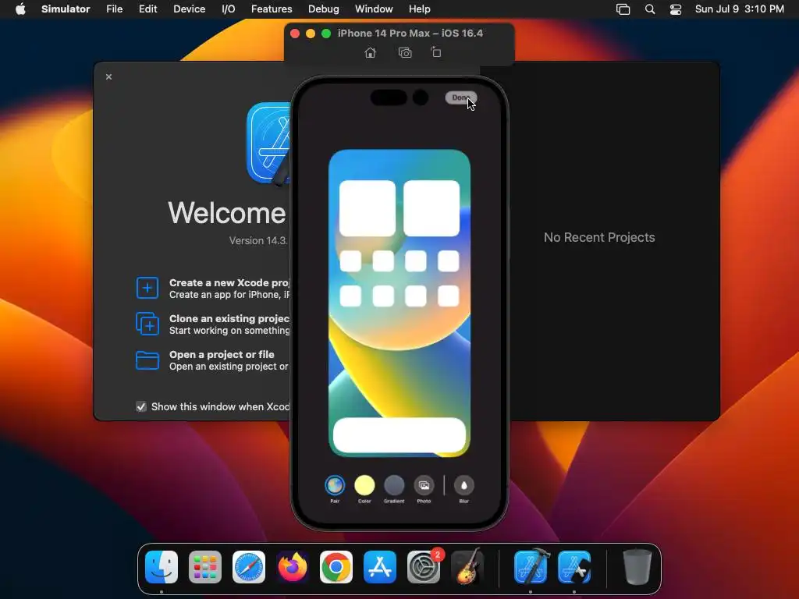
Task: Open GarageBand from the Dock
Action: click(x=467, y=566)
